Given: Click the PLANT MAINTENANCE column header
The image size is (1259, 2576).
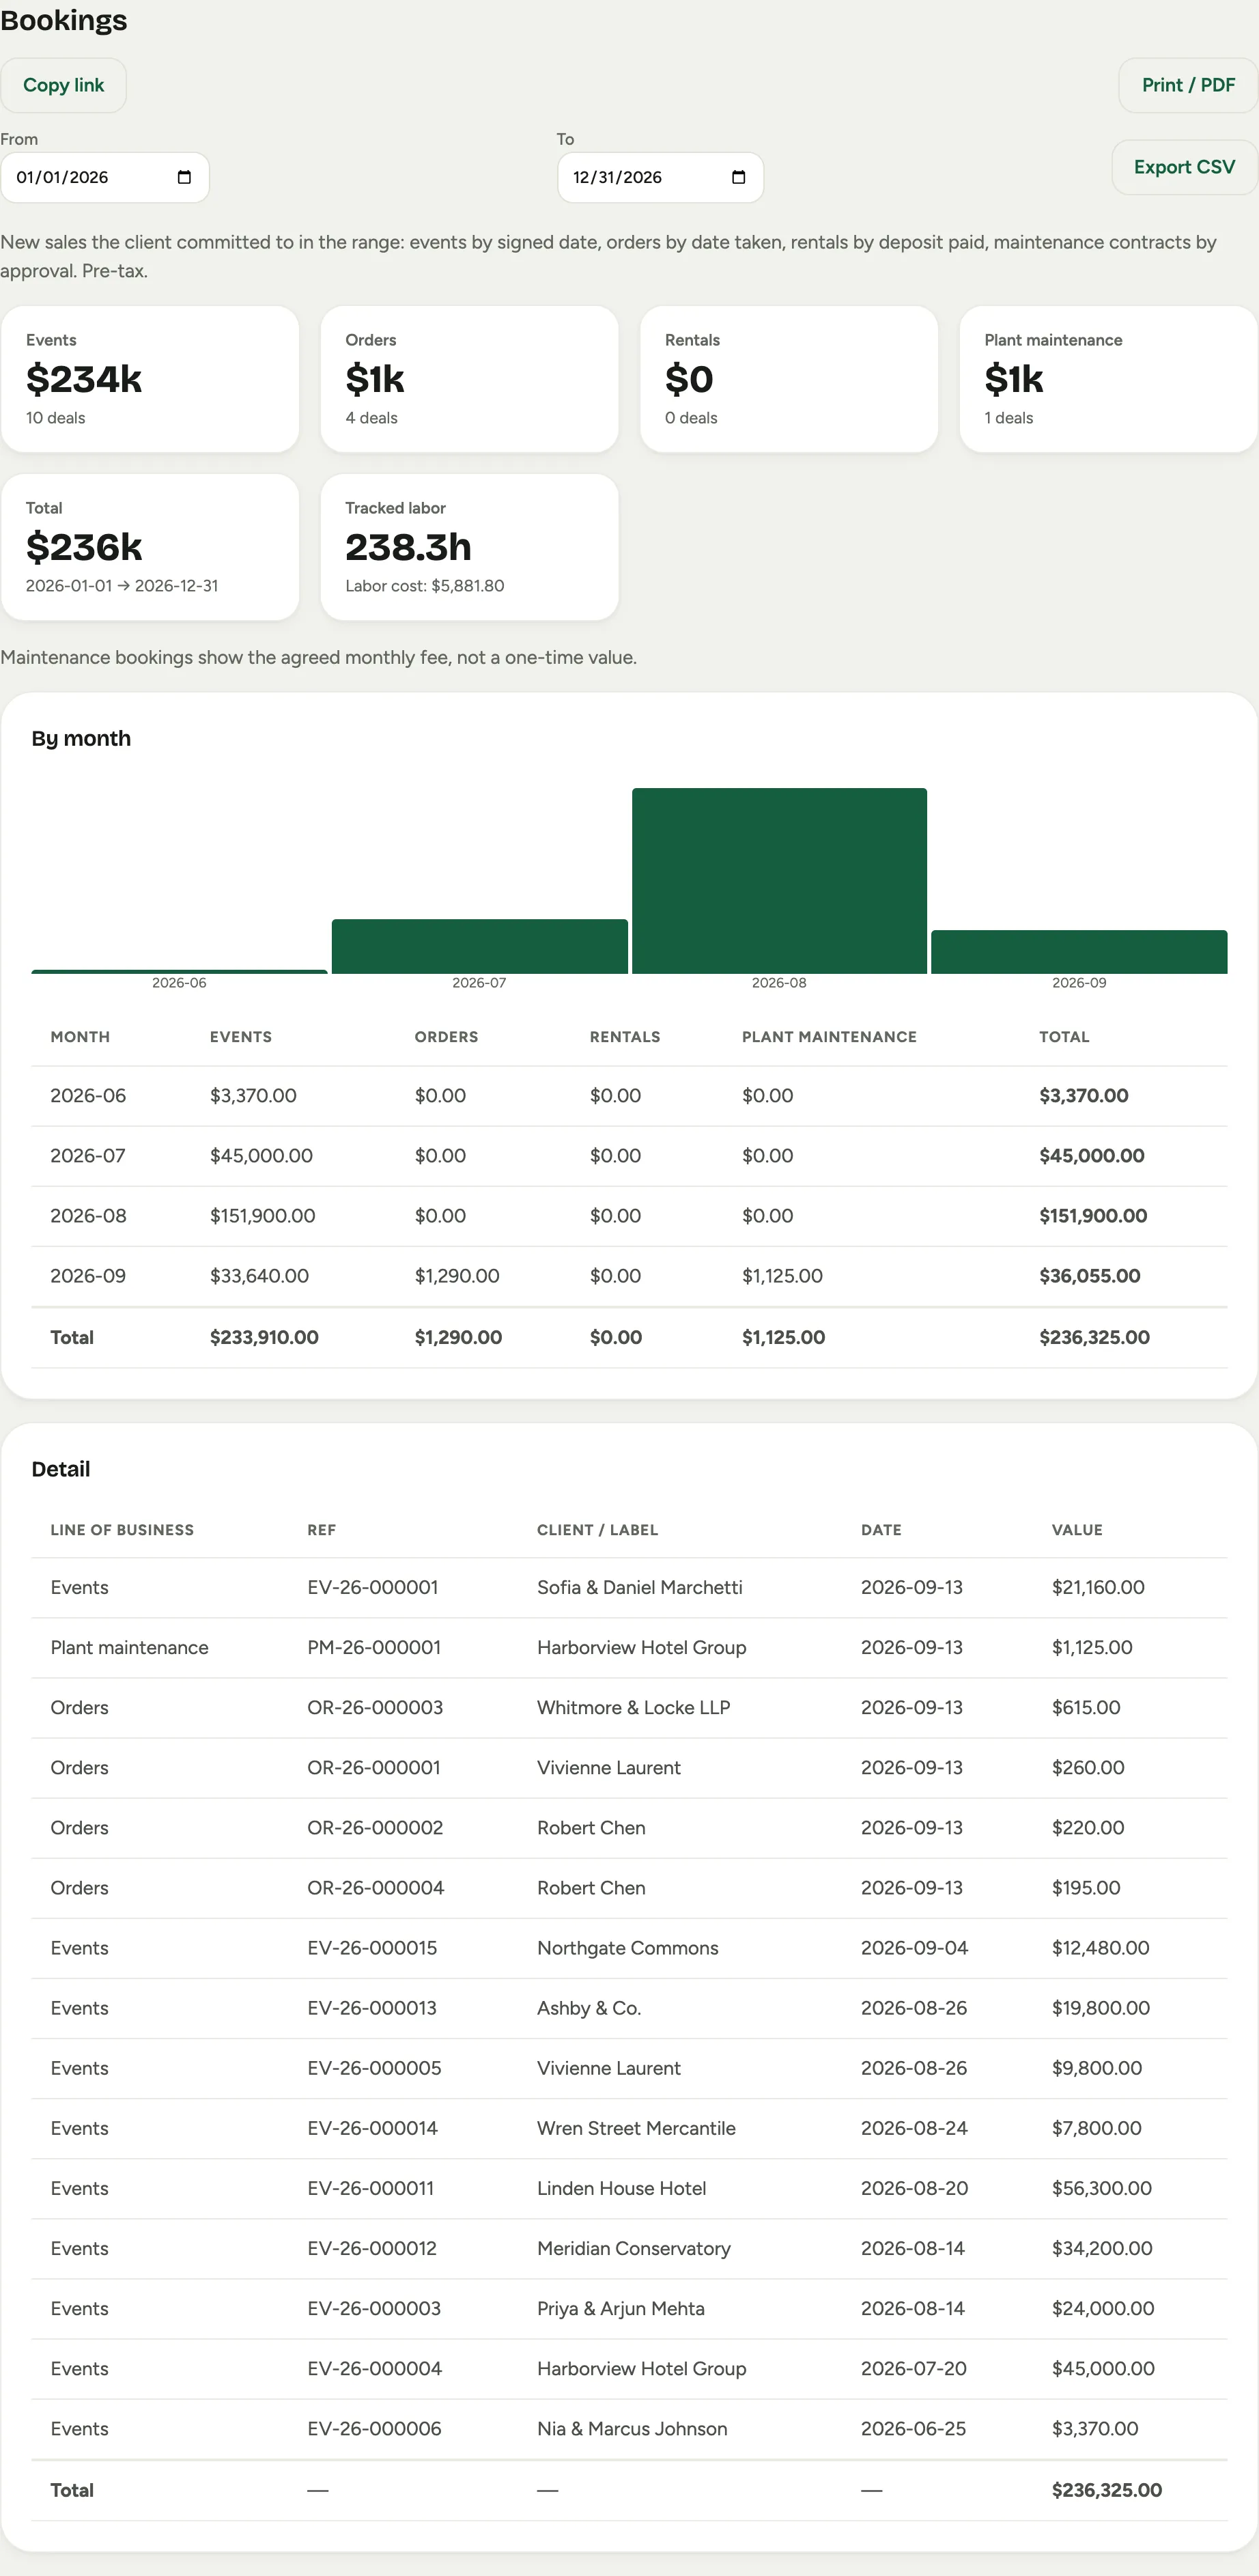Looking at the screenshot, I should pyautogui.click(x=829, y=1037).
